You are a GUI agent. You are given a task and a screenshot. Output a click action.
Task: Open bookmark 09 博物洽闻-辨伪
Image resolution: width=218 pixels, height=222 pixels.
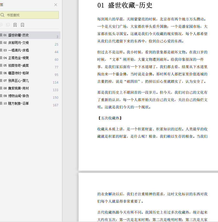coord(18,96)
